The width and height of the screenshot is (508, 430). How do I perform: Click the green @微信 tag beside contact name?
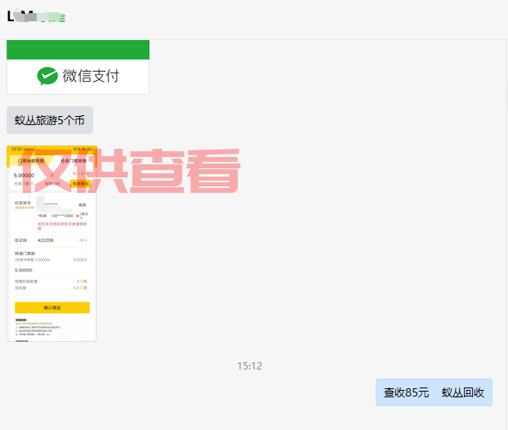click(x=54, y=17)
